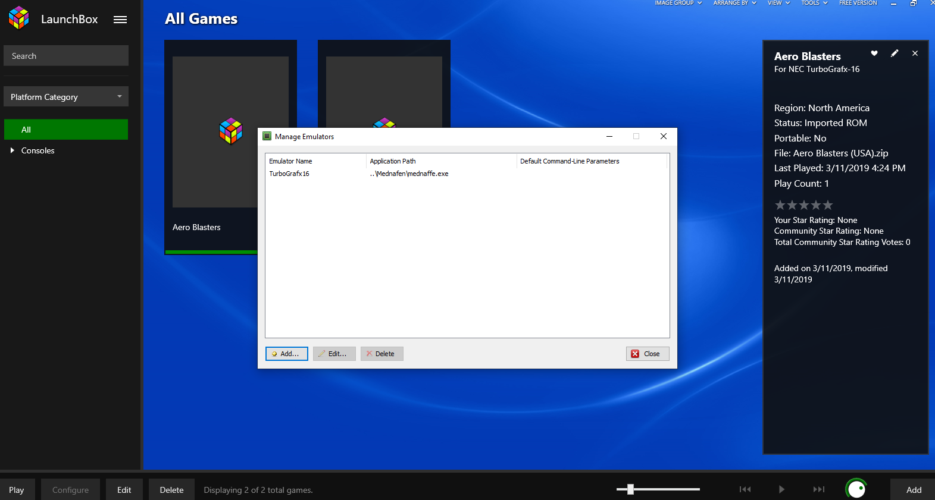The height and width of the screenshot is (500, 935).
Task: Click the LaunchBox cube logo
Action: pos(19,18)
